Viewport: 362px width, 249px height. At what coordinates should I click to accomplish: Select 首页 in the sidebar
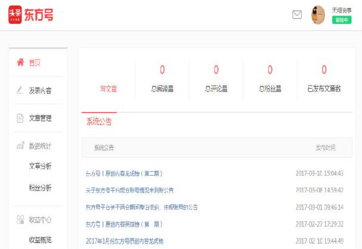pyautogui.click(x=35, y=63)
